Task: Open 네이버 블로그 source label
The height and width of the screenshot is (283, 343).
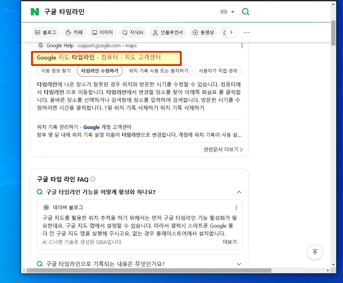Action: (68, 207)
